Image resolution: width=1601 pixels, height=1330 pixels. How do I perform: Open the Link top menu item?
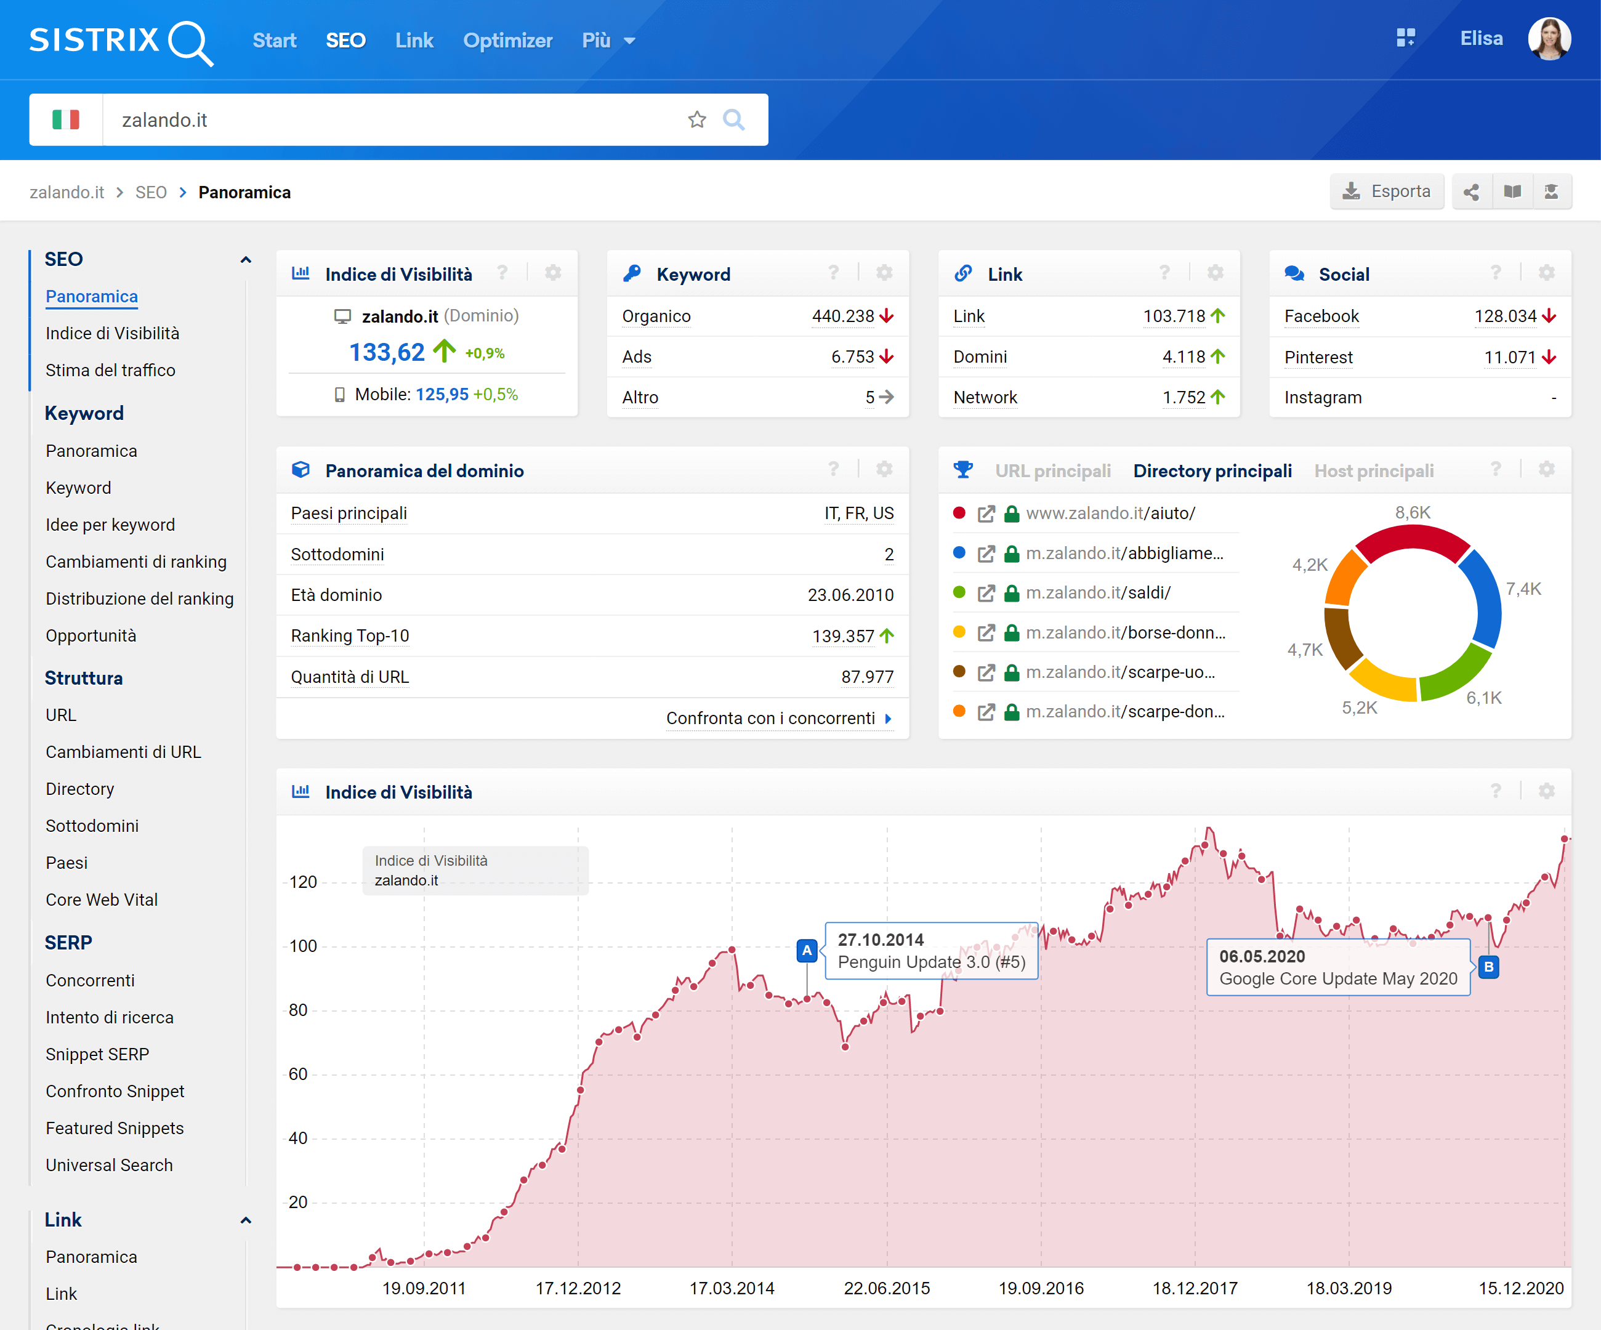coord(414,41)
